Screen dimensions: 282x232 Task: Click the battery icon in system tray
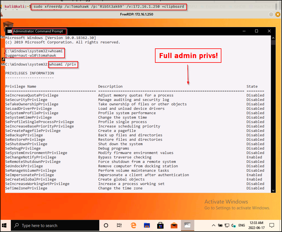point(220,225)
